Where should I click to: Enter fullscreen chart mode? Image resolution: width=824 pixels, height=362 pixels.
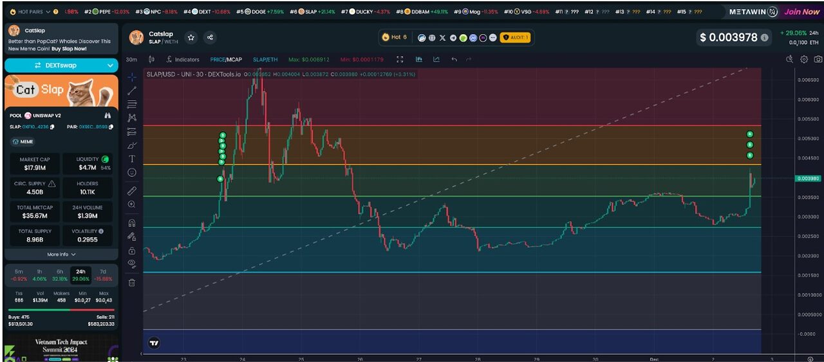pyautogui.click(x=400, y=59)
